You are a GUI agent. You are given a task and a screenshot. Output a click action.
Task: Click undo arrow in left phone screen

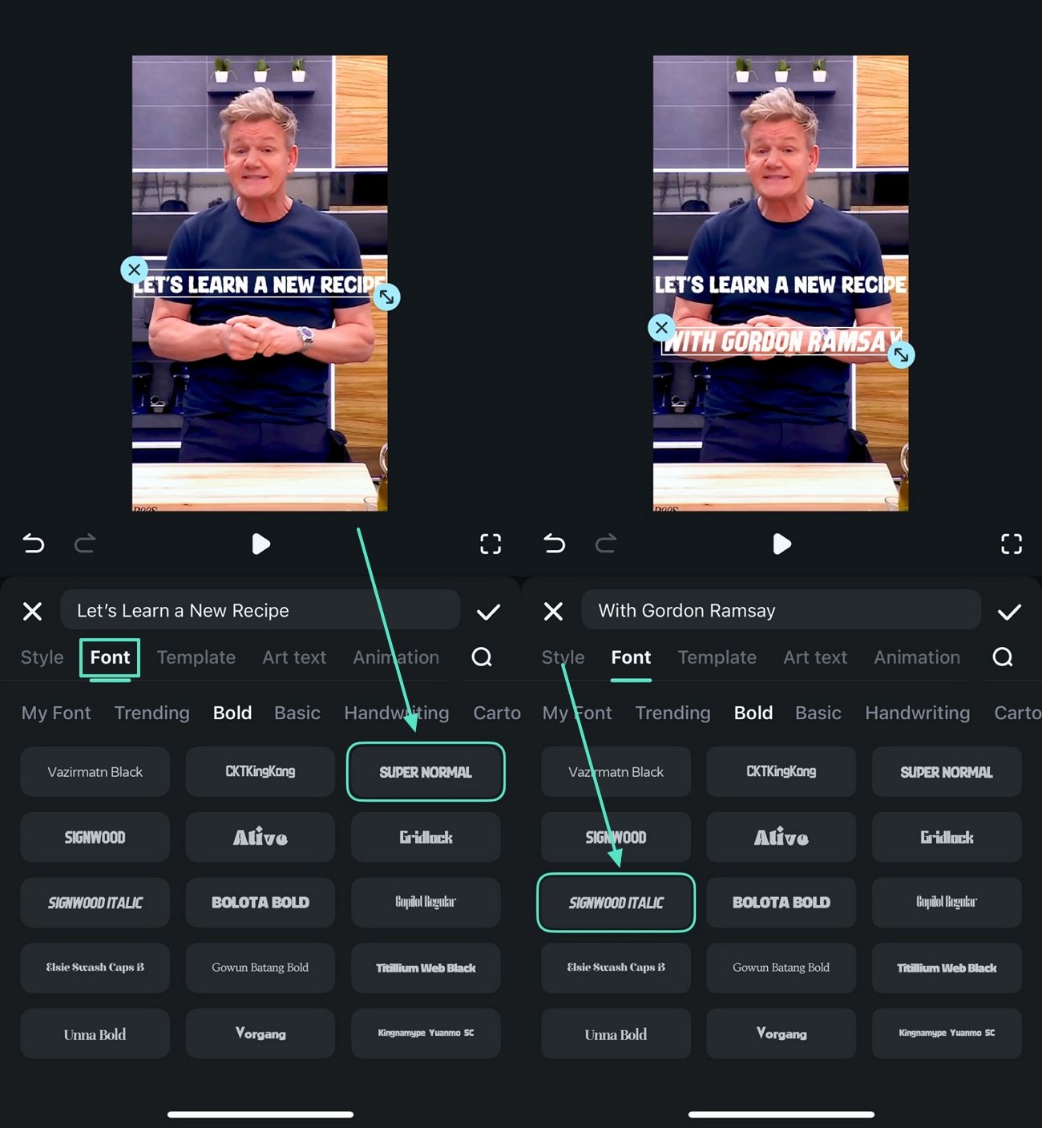pyautogui.click(x=34, y=544)
